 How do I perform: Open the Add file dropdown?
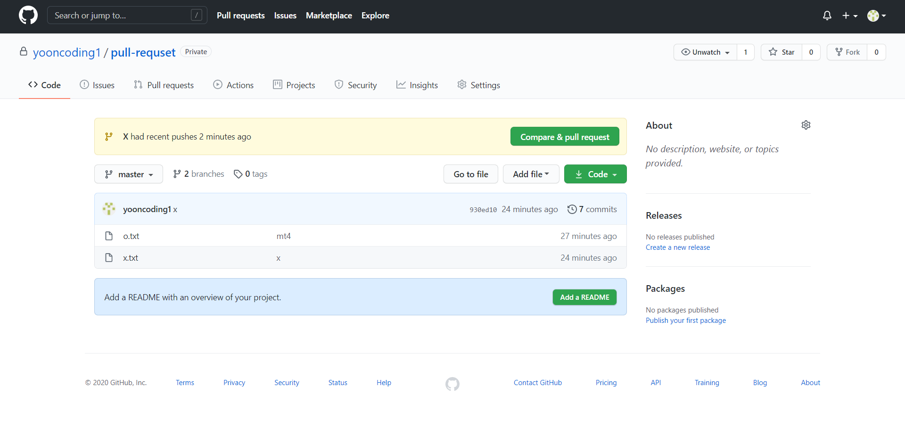pos(531,174)
